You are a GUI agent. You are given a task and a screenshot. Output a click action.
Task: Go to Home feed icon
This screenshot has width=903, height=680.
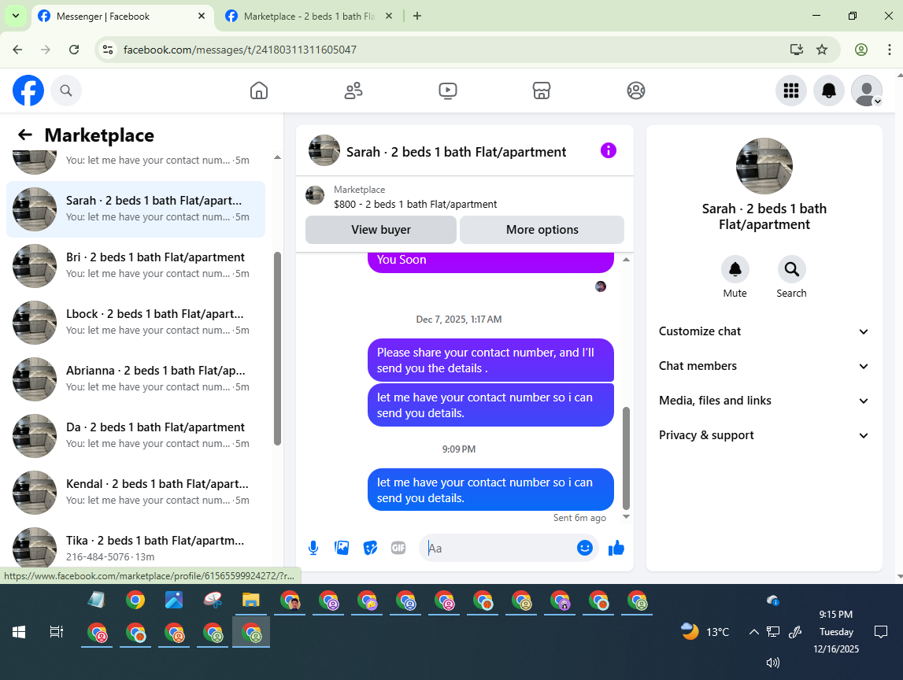[x=258, y=91]
